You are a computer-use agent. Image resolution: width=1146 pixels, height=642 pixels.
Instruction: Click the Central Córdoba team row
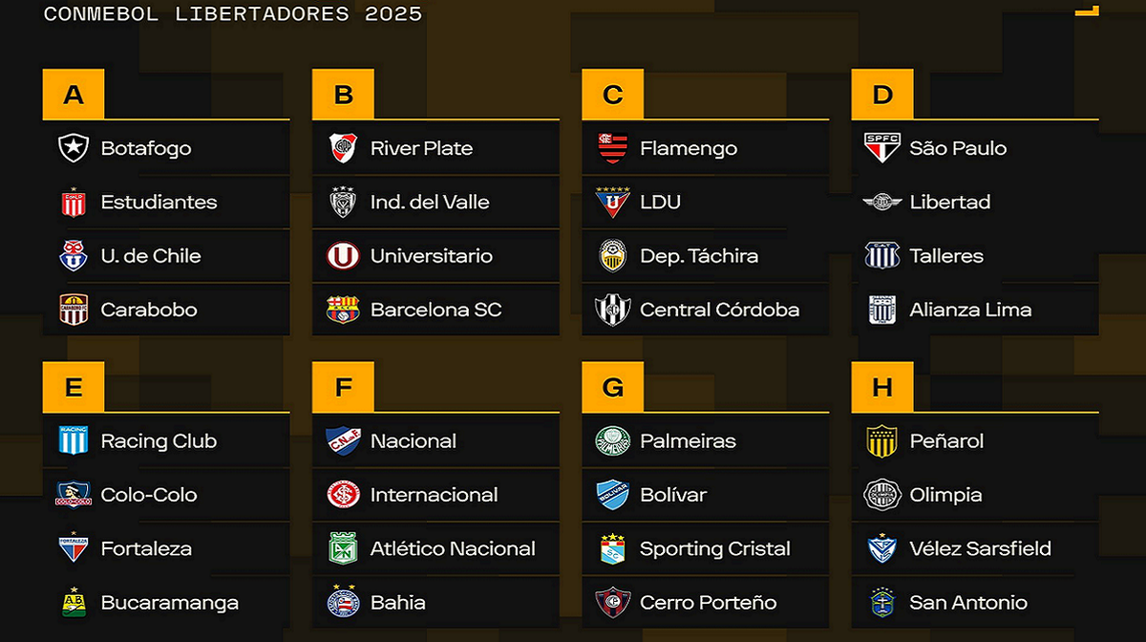706,310
